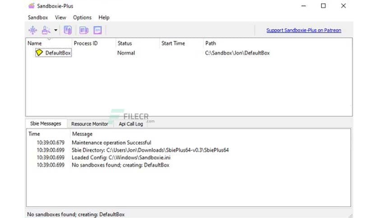Click the document-with-clip icon in the toolbar
The width and height of the screenshot is (377, 218).
click(68, 30)
